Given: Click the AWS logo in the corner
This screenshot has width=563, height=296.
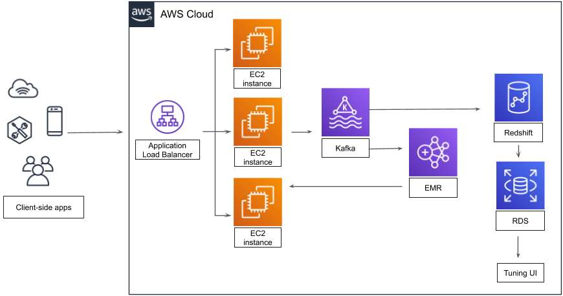Looking at the screenshot, I should pos(142,14).
